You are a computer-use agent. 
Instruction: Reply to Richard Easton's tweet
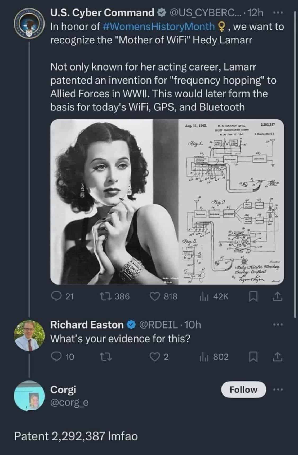pyautogui.click(x=56, y=357)
